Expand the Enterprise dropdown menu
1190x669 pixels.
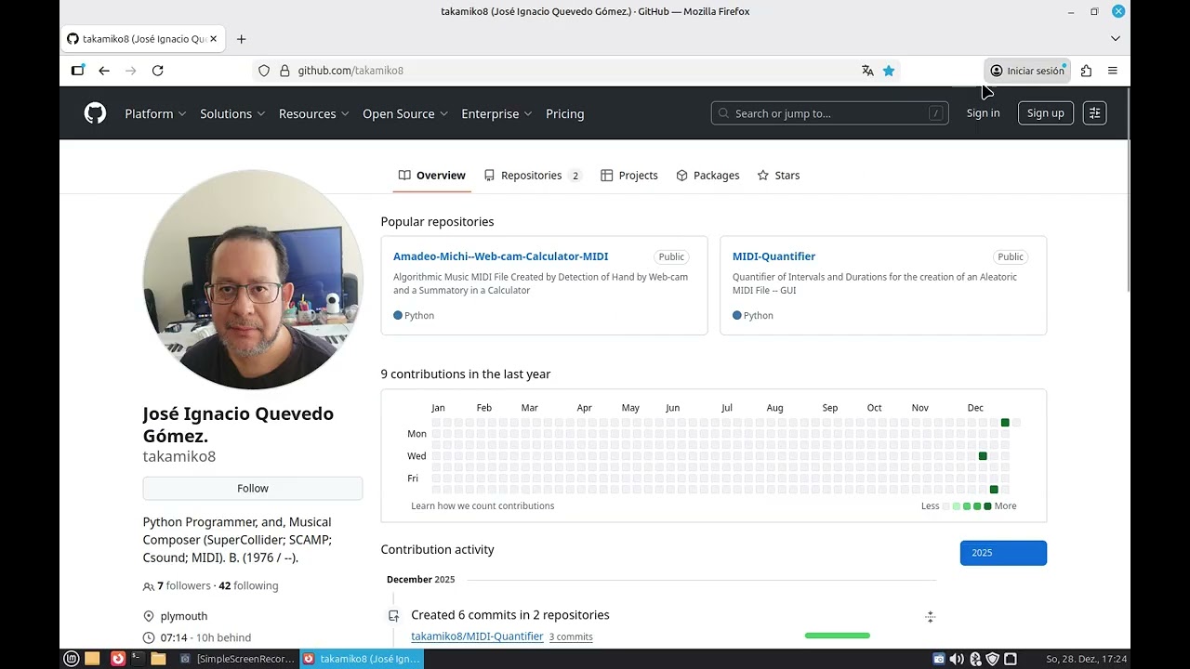496,113
